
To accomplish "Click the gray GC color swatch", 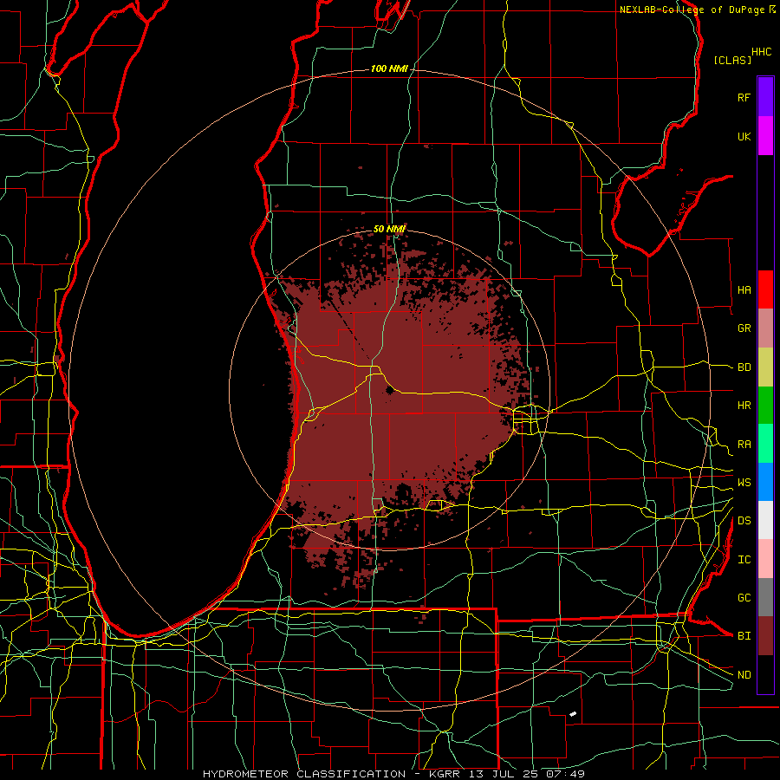I will [765, 597].
